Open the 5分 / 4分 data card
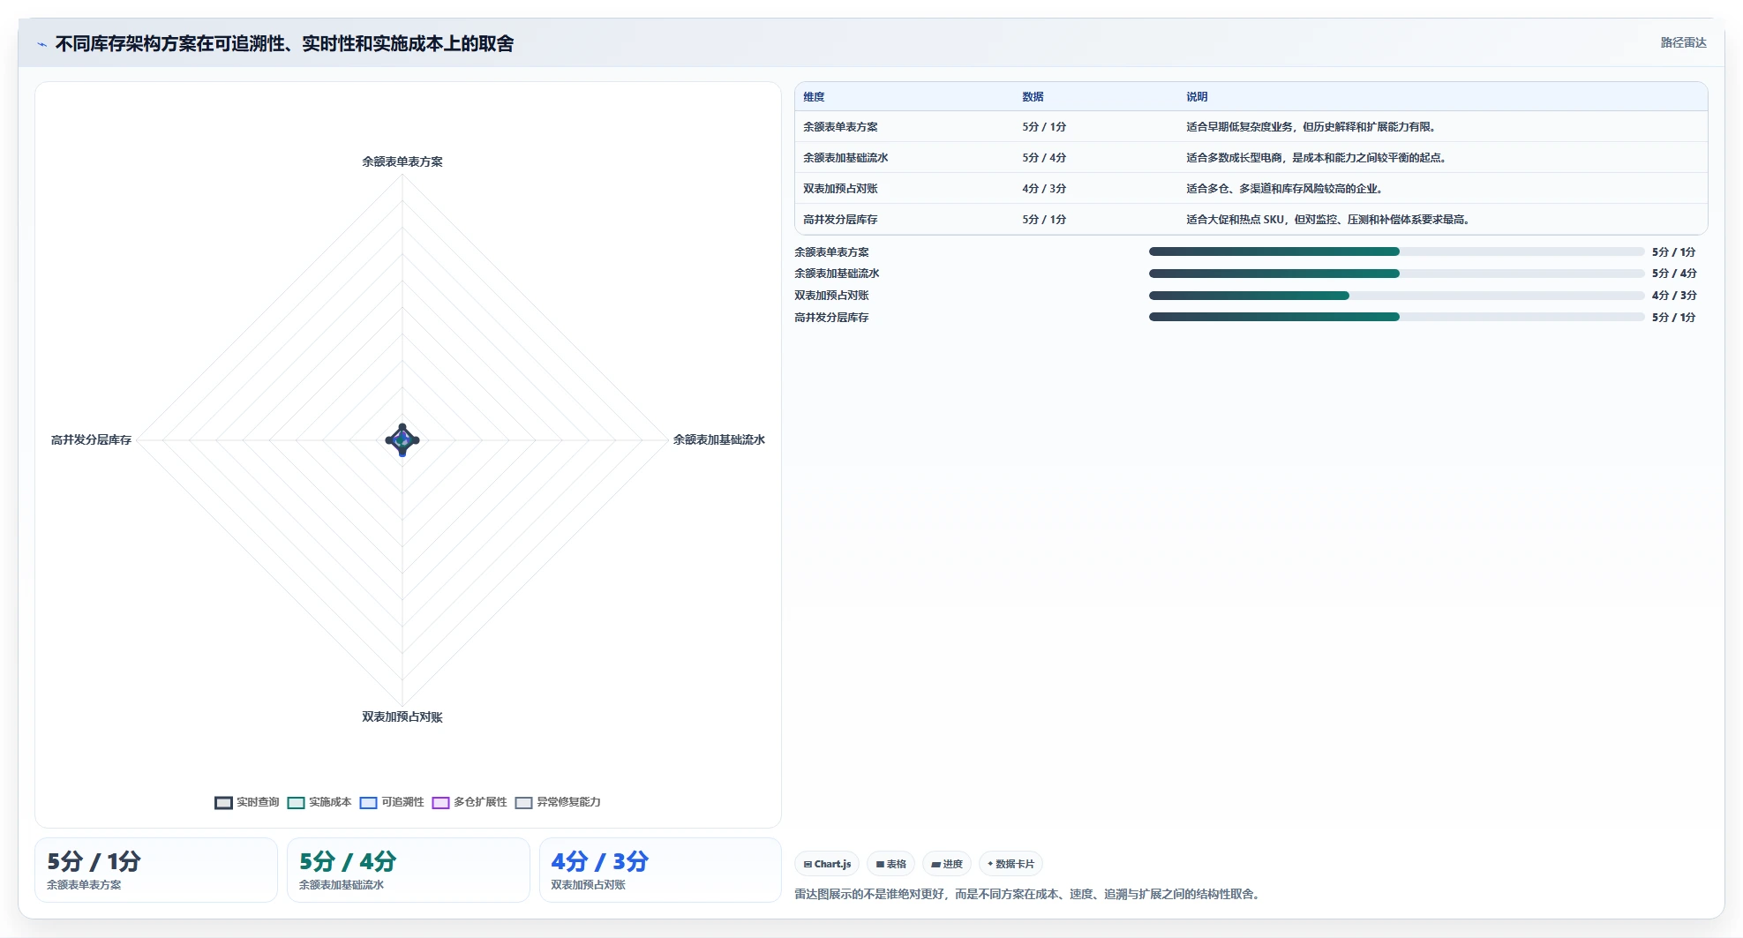This screenshot has height=938, width=1743. (x=409, y=870)
